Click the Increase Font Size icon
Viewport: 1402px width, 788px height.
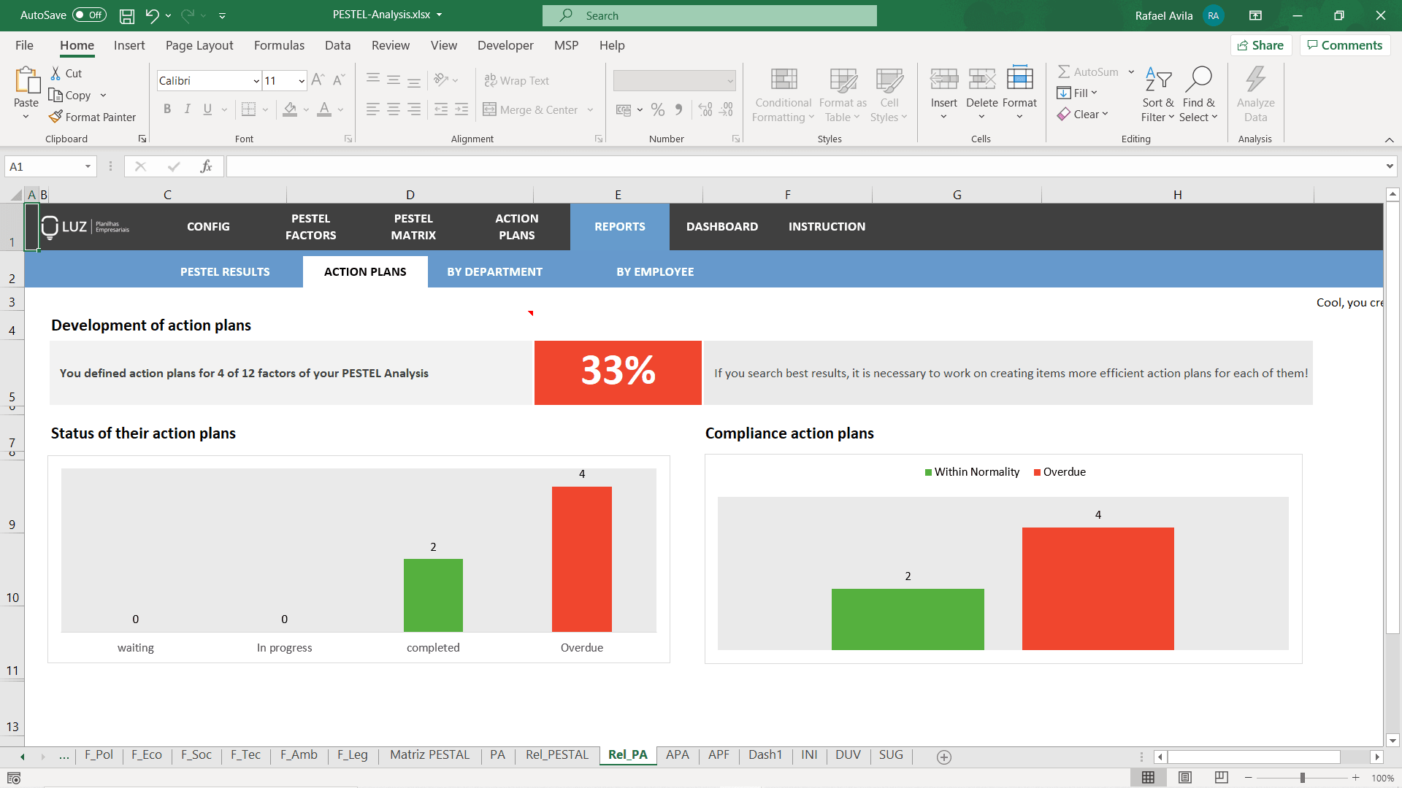coord(318,80)
